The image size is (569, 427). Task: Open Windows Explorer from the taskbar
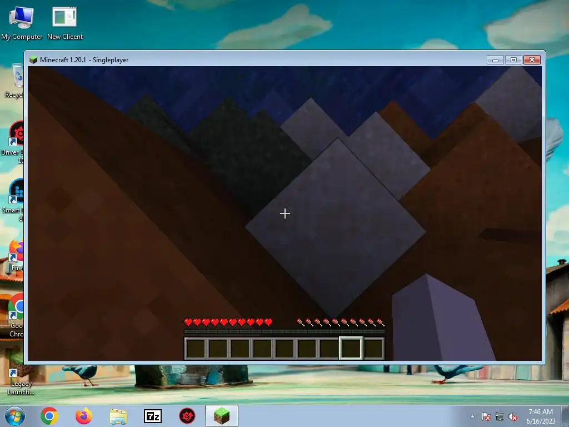[118, 416]
